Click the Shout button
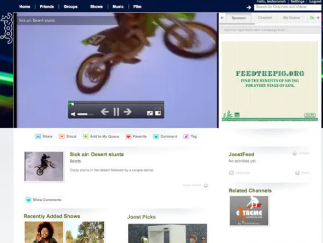The width and height of the screenshot is (323, 243). pos(68,137)
